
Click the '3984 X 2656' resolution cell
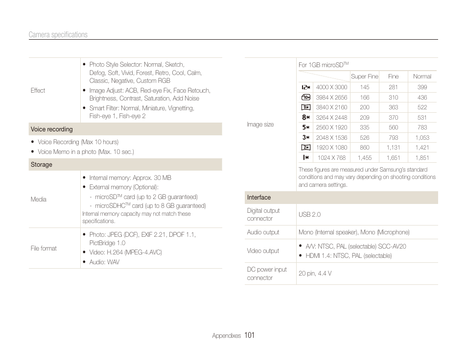coord(331,97)
